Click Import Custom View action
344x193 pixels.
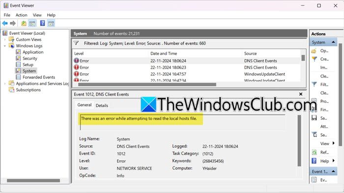pyautogui.click(x=324, y=68)
